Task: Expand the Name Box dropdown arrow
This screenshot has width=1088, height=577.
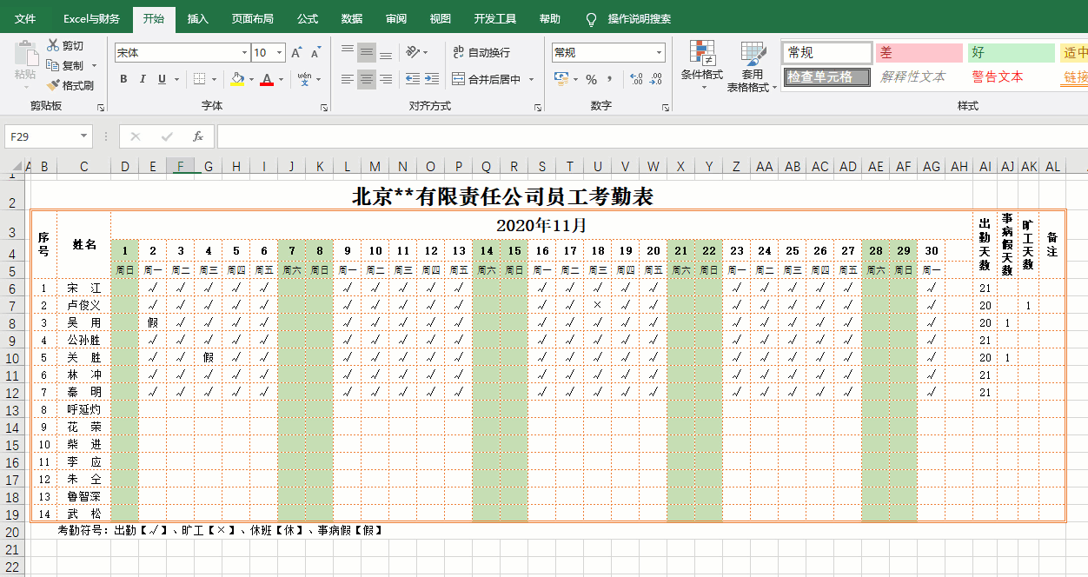Action: click(x=84, y=136)
